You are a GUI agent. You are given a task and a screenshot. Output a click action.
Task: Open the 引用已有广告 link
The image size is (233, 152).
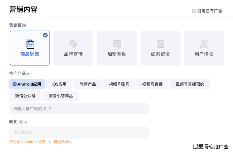(x=207, y=11)
